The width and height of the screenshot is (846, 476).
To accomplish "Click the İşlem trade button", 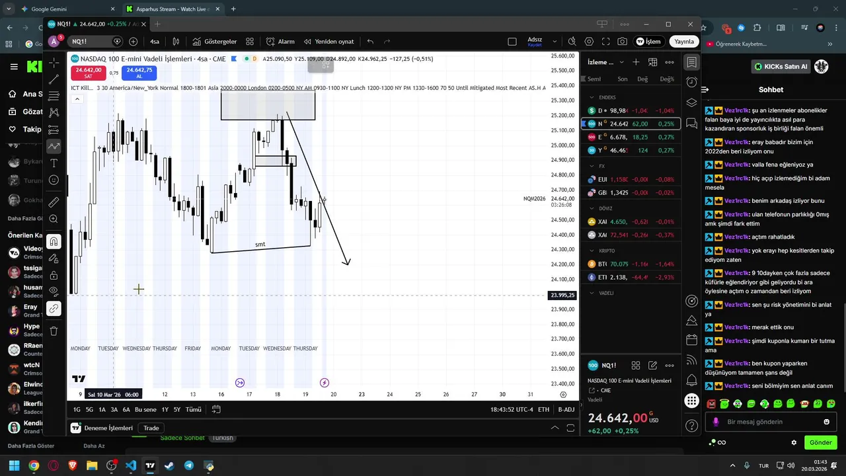I will (x=648, y=41).
